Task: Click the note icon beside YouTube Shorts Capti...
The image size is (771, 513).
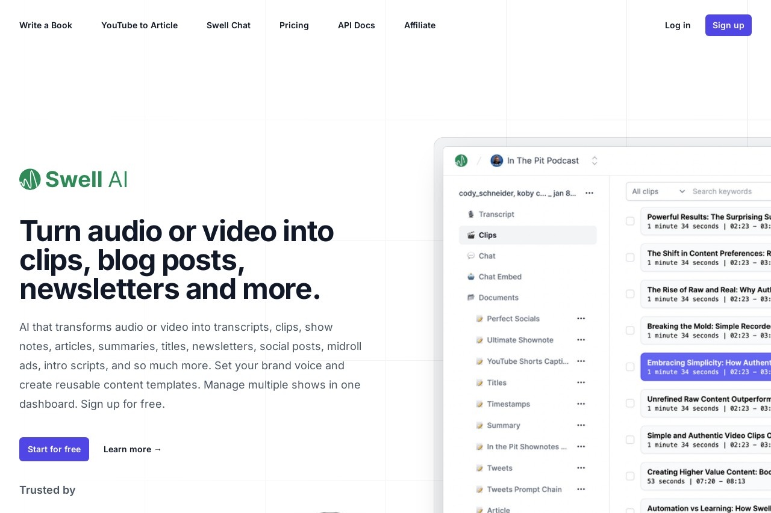Action: point(479,361)
